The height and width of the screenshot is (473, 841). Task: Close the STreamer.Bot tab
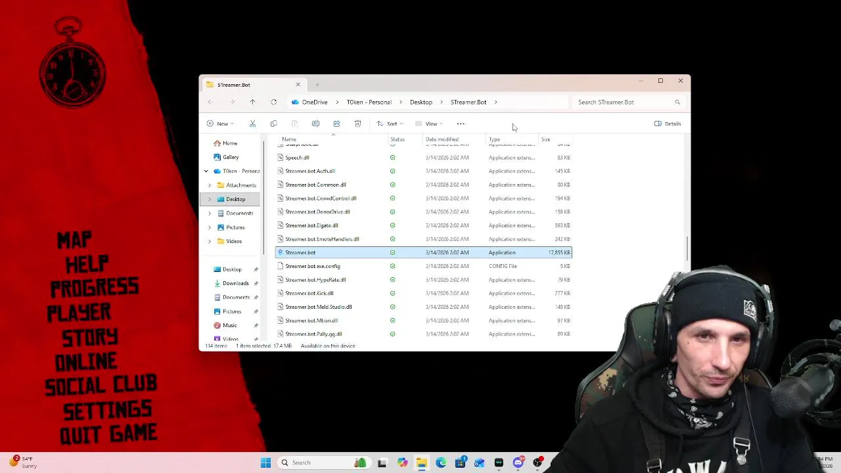point(298,85)
